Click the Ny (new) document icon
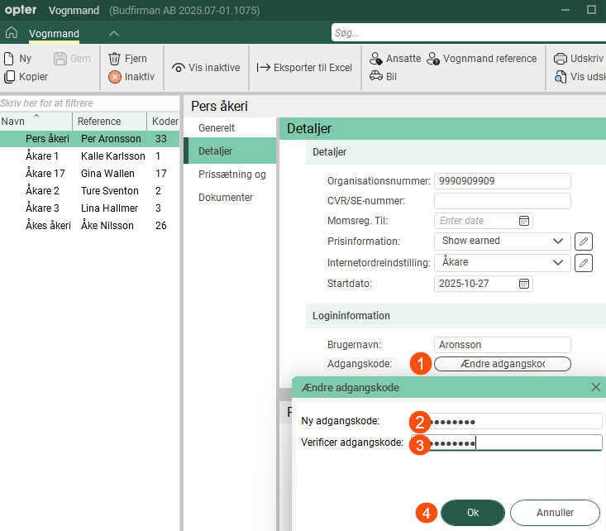The image size is (606, 531). coord(9,59)
